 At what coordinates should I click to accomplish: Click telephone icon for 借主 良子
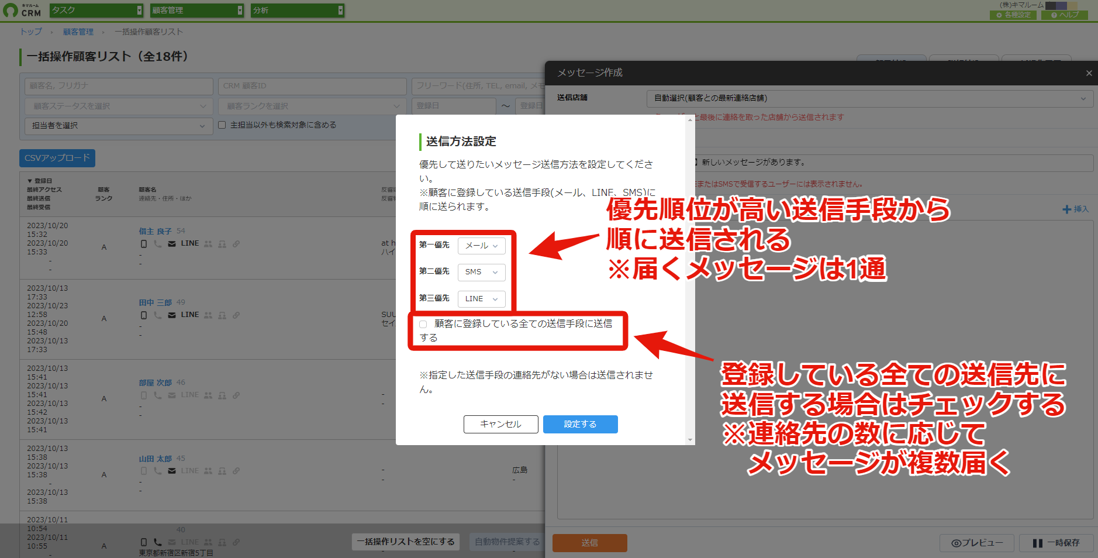tap(158, 244)
